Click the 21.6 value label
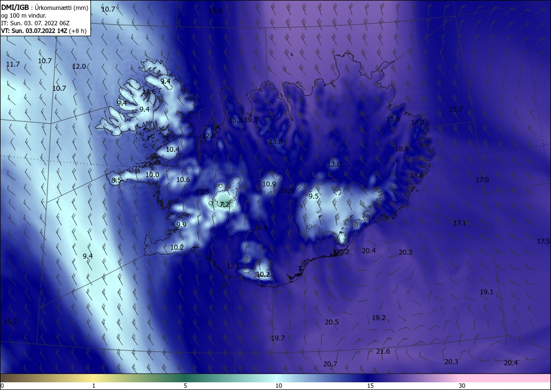This screenshot has height=390, width=551. point(383,351)
